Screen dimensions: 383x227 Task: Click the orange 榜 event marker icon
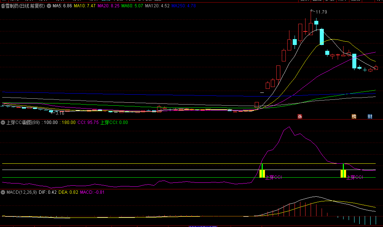pyautogui.click(x=354, y=117)
